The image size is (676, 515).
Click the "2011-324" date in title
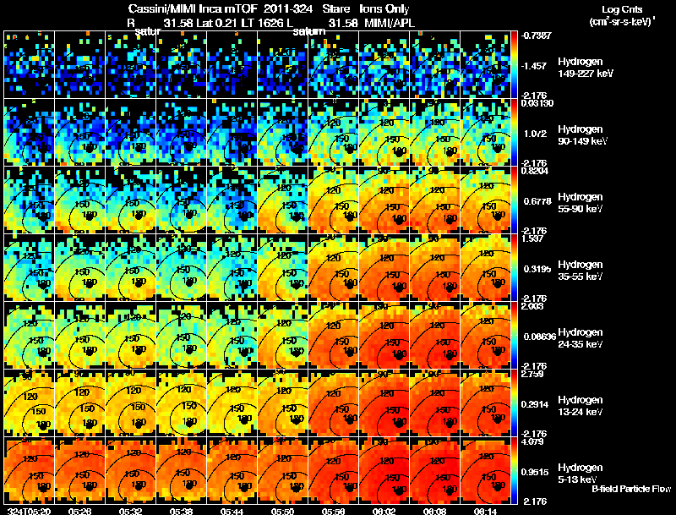[x=287, y=8]
